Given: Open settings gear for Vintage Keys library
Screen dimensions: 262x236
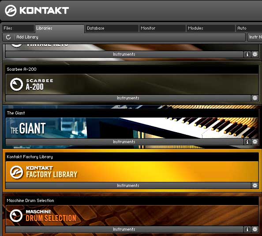Looking at the screenshot, I should 255,54.
